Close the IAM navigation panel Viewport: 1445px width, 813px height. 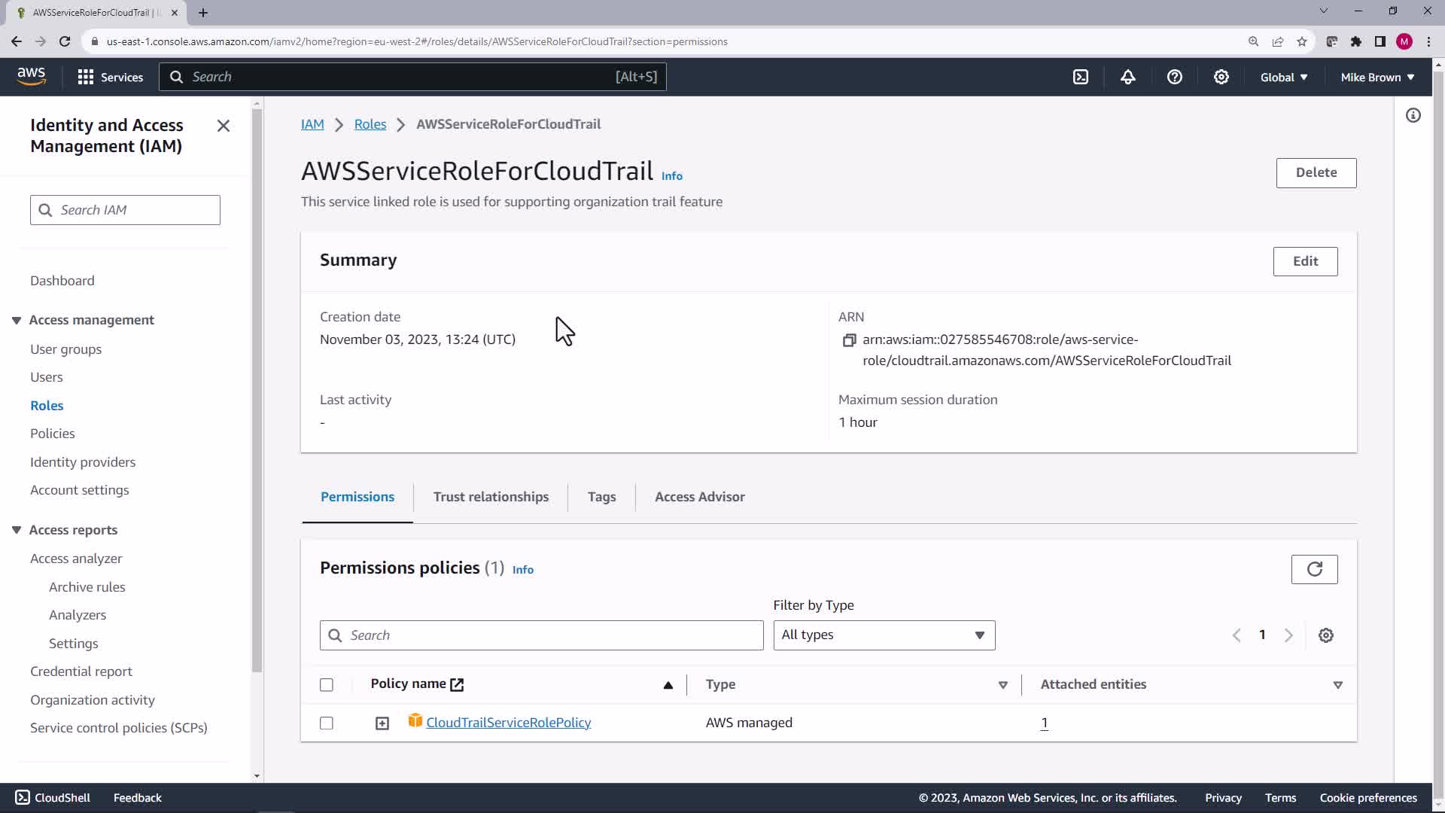(x=223, y=126)
